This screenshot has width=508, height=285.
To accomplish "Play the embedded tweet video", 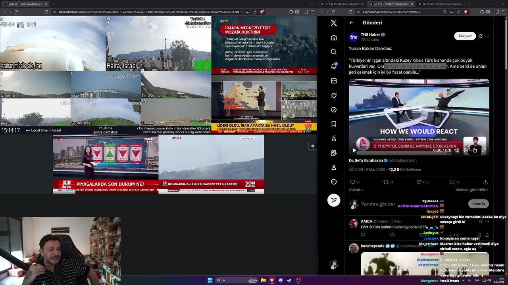I will (x=354, y=150).
